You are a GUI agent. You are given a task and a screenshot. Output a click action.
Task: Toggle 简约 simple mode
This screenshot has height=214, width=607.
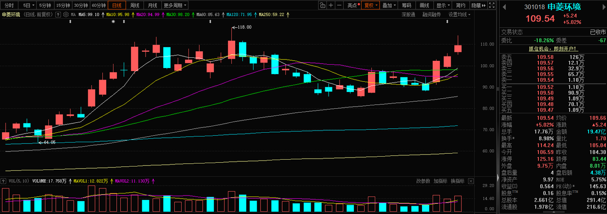[460, 6]
